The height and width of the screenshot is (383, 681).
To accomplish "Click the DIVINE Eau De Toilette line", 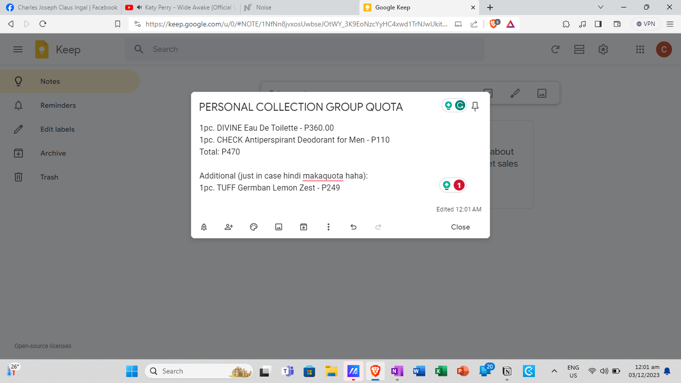I will click(267, 128).
